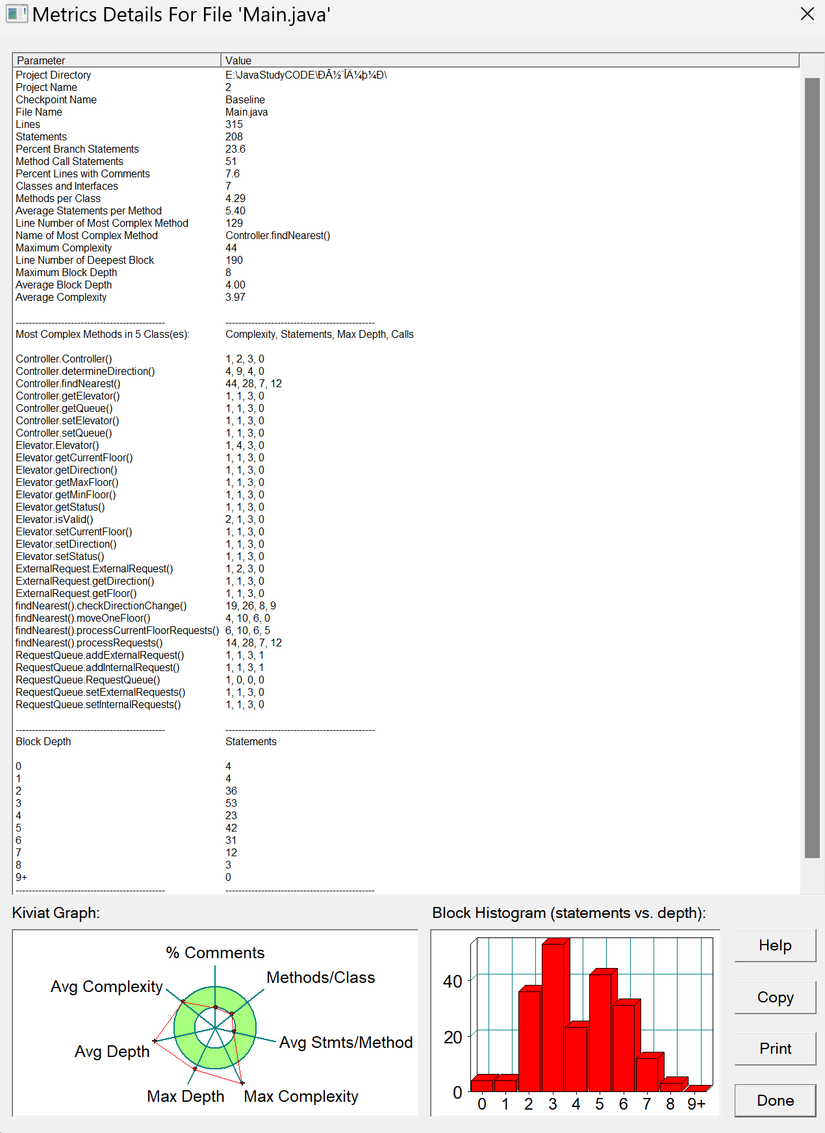This screenshot has height=1133, width=825.
Task: Click Average Statements per Method row
Action: coord(406,211)
